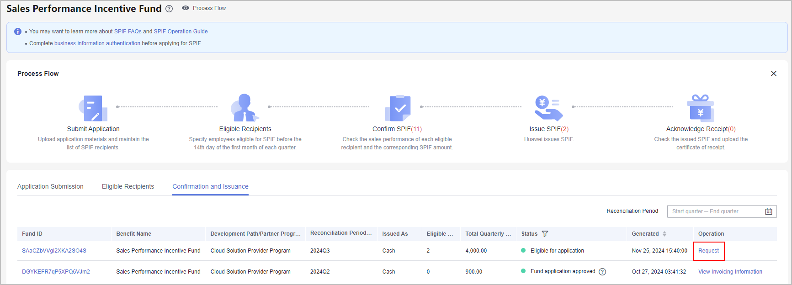Click View Invoicing Information link

(x=730, y=272)
